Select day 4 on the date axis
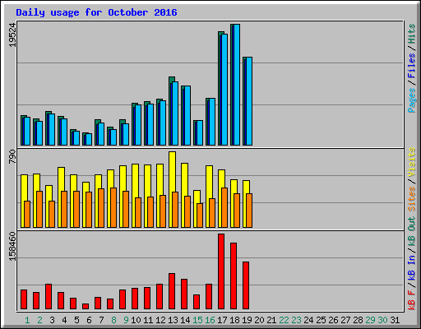 click(64, 320)
